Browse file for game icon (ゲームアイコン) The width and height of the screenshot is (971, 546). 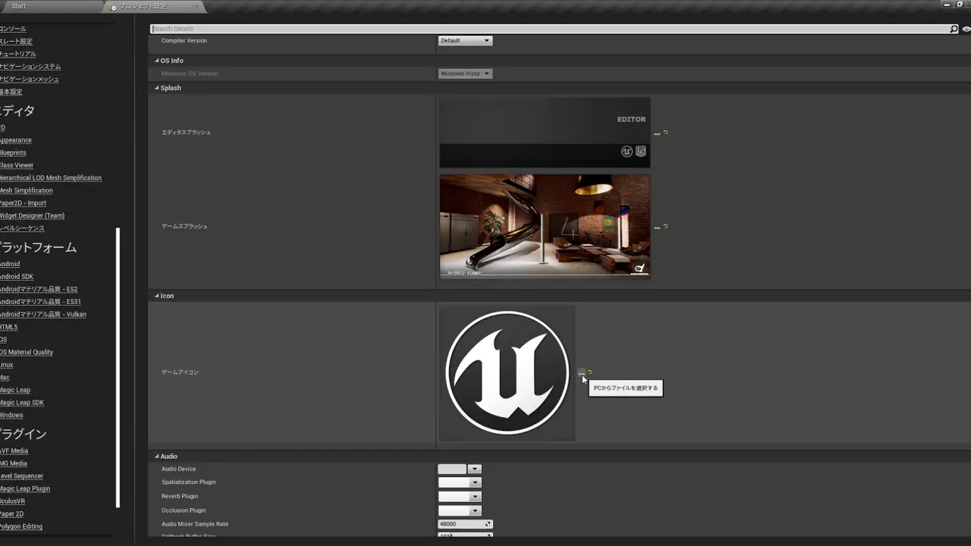click(581, 374)
